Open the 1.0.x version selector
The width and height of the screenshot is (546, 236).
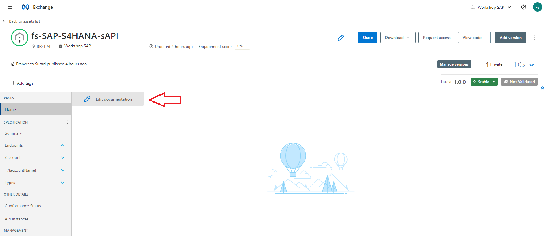[x=523, y=65]
